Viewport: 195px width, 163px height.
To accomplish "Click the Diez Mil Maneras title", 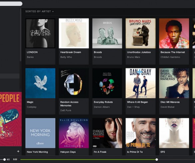I will (x=170, y=102).
